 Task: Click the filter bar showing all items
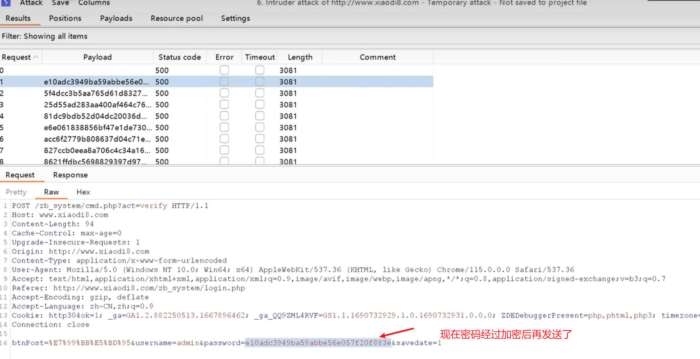44,36
